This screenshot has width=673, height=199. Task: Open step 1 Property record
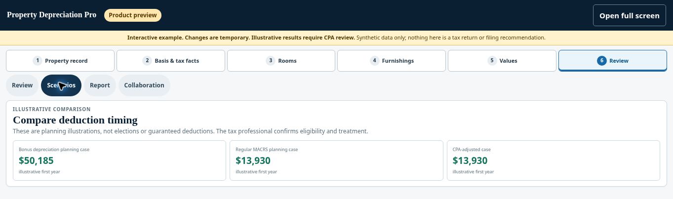[x=60, y=61]
